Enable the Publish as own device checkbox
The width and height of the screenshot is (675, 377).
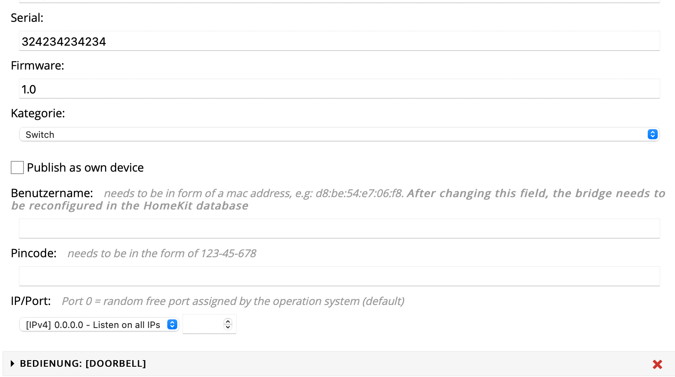[17, 168]
